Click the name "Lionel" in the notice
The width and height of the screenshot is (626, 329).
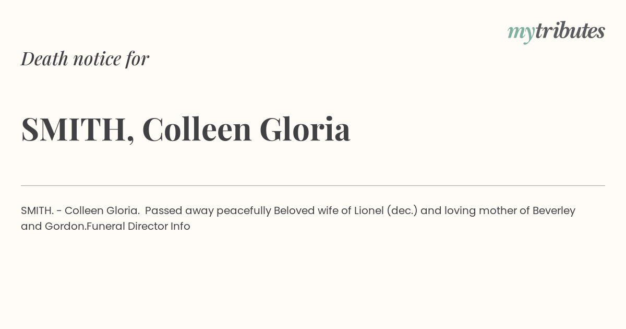(369, 210)
